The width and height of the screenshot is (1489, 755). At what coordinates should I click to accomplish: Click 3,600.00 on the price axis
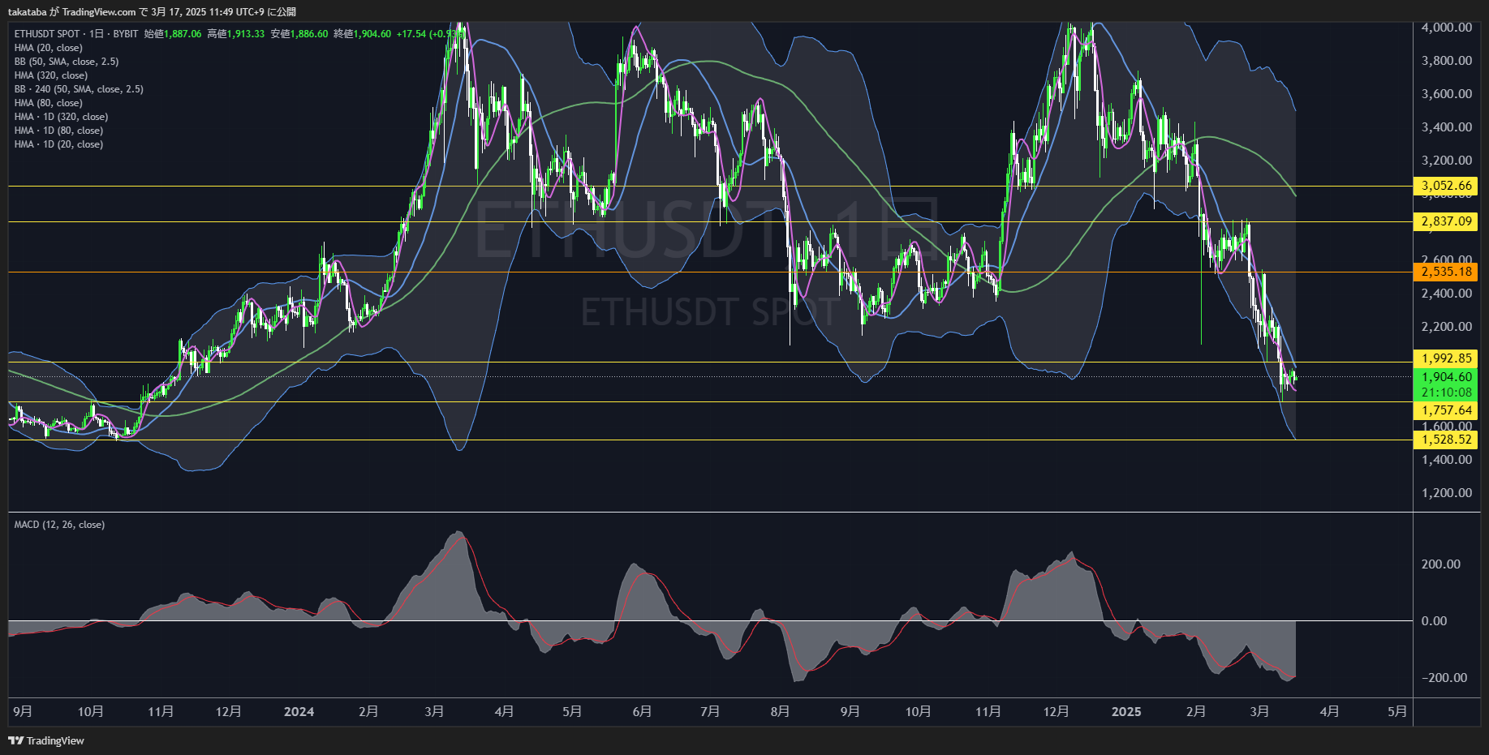tap(1446, 94)
